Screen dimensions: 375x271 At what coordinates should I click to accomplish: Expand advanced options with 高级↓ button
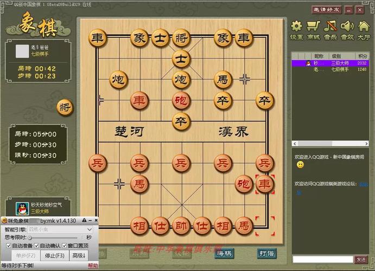79,255
